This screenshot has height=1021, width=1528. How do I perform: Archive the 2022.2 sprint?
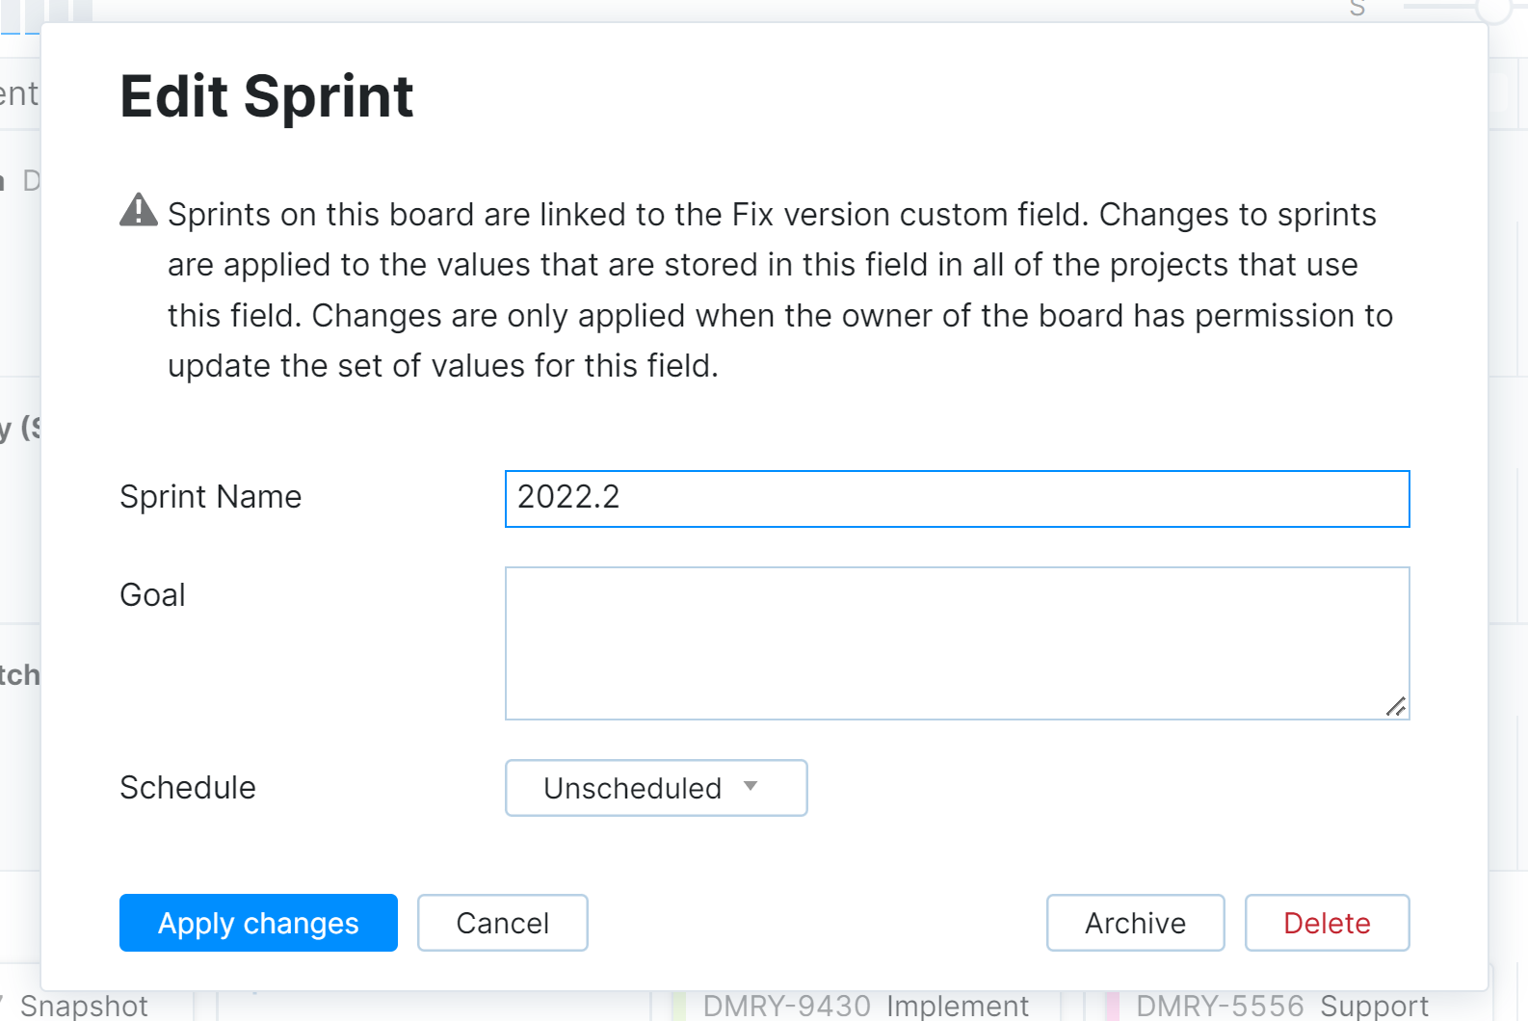pos(1135,923)
